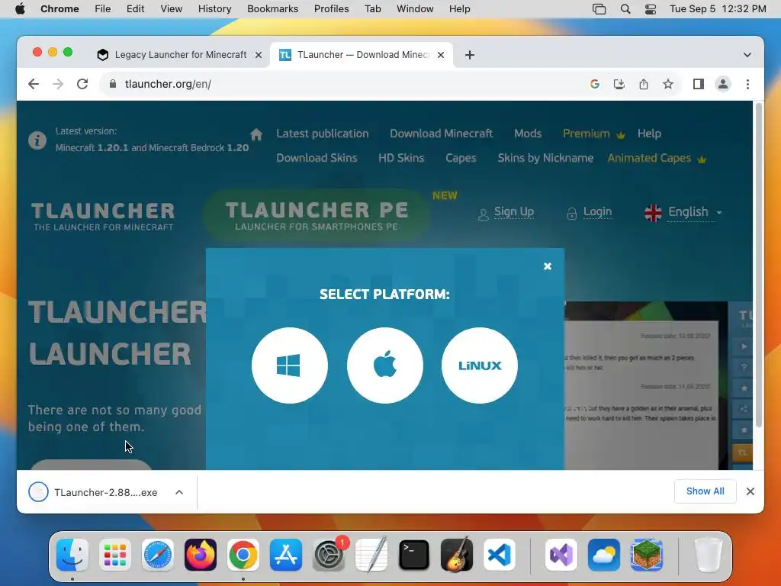Click the info icon near Latest version
This screenshot has height=586, width=781.
tap(37, 140)
